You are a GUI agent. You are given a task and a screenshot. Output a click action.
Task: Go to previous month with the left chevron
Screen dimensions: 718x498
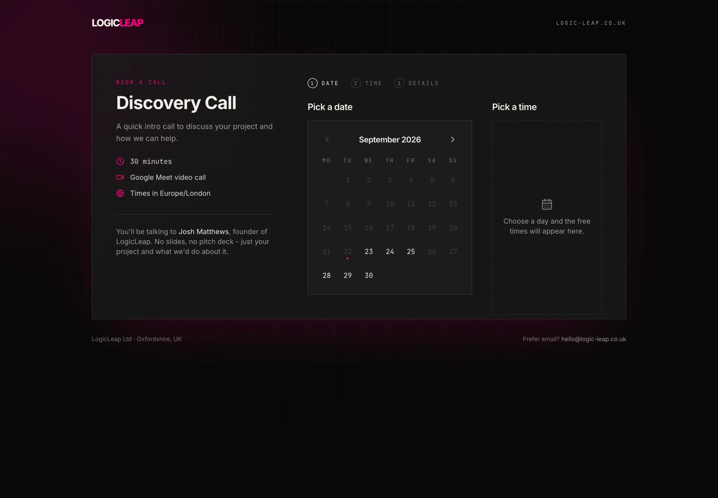(x=327, y=139)
